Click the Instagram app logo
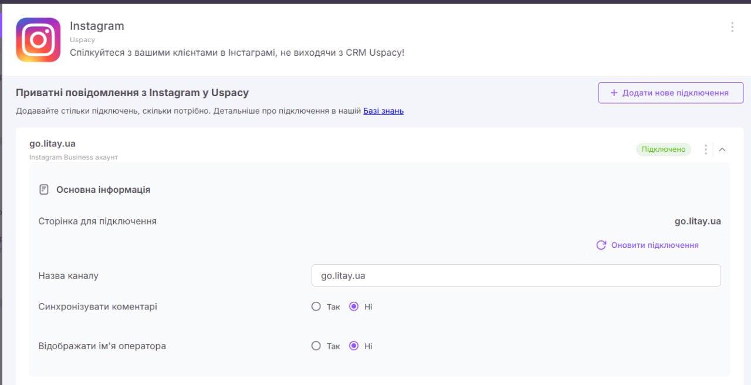Image resolution: width=751 pixels, height=385 pixels. point(38,40)
